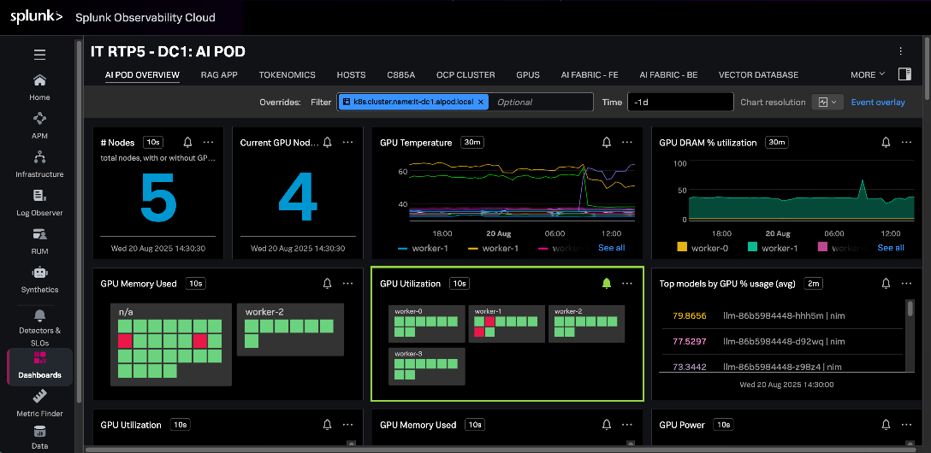This screenshot has height=453, width=931.
Task: Switch to the VECTOR DATABASE tab
Action: tap(758, 74)
